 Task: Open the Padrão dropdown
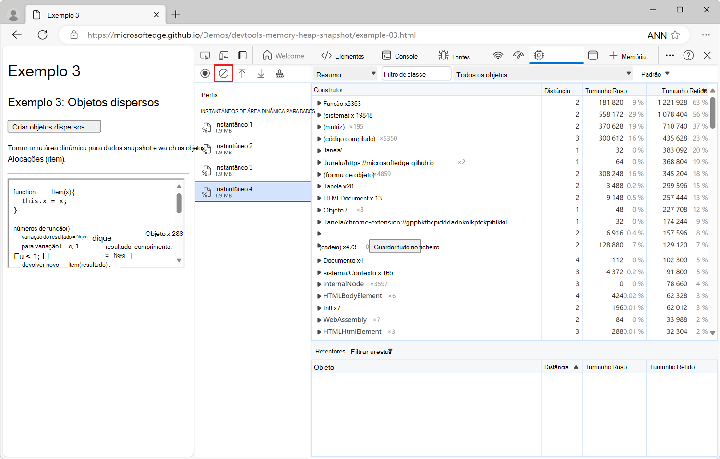(655, 74)
